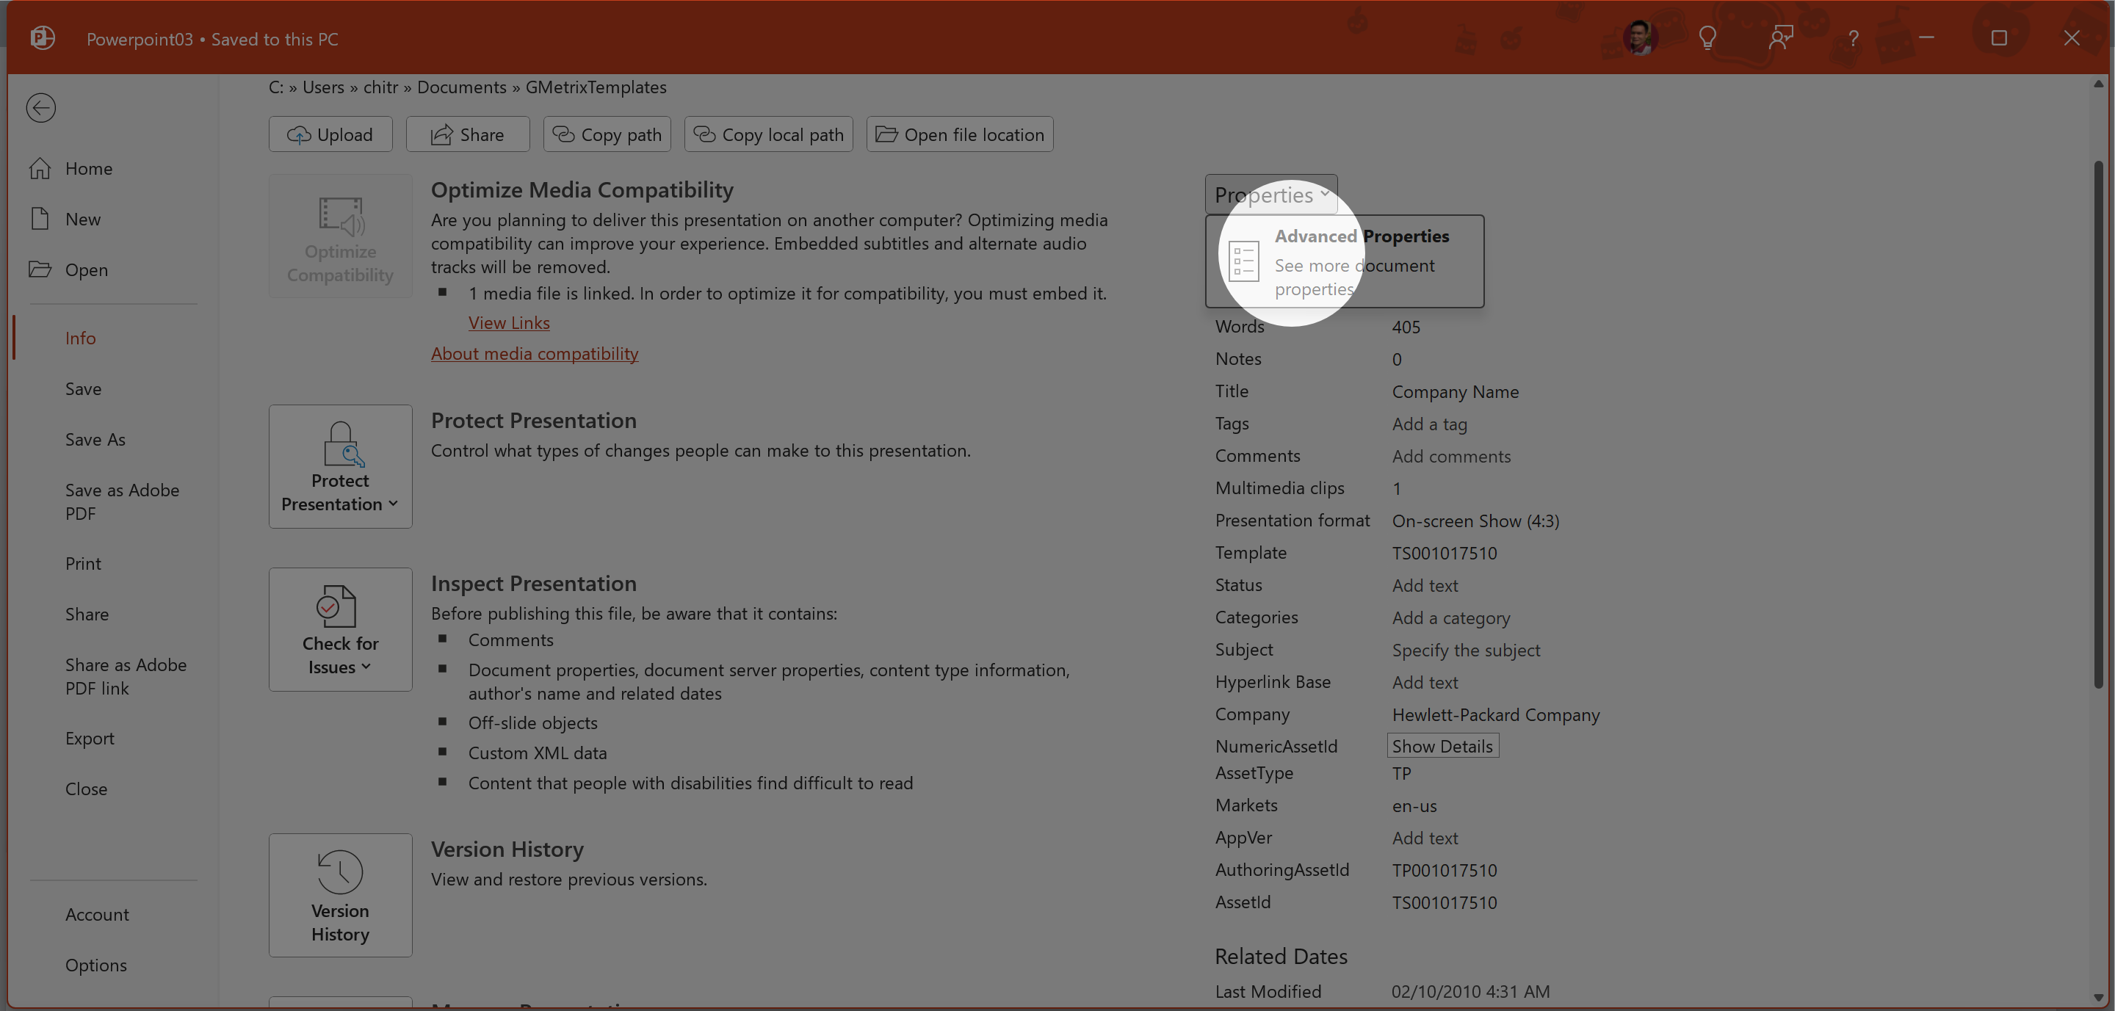Screen dimensions: 2115x1011
Task: Expand Protect Presentation dropdown button
Action: pyautogui.click(x=340, y=466)
